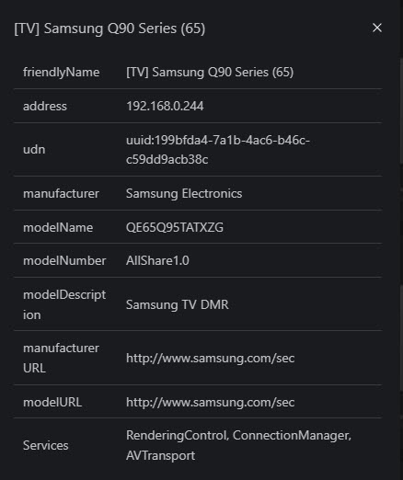403x480 pixels.
Task: Click the dialog title [TV] Samsung Q90 Series
Action: click(x=109, y=29)
